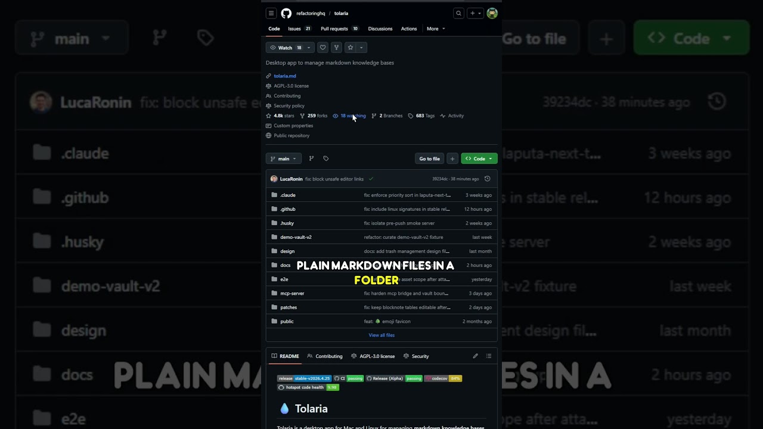Screen dimensions: 763x429
Task: Open the public folder
Action: (x=287, y=321)
